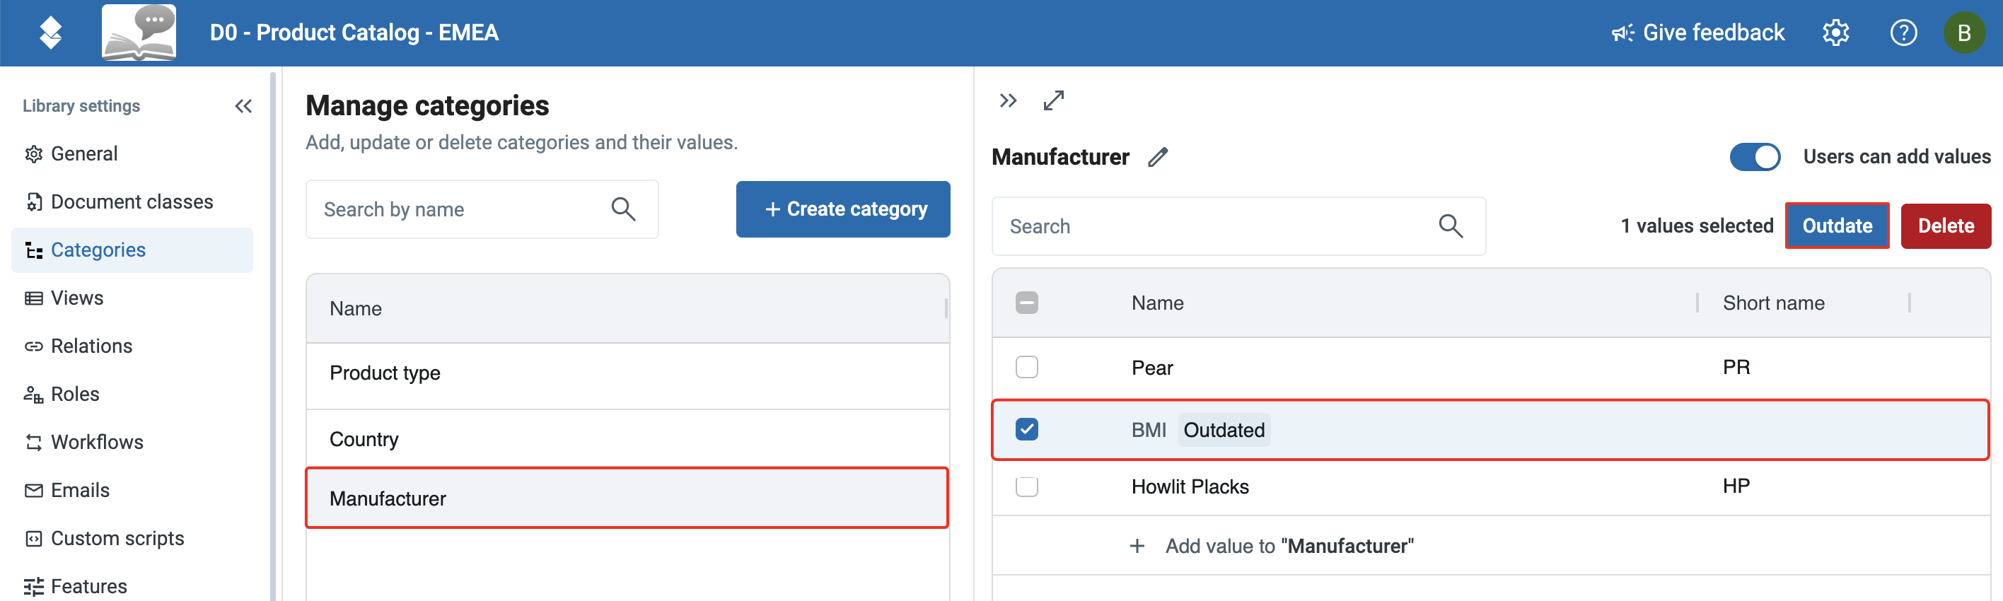This screenshot has width=2003, height=601.
Task: Click the categories Name column header
Action: tap(356, 309)
